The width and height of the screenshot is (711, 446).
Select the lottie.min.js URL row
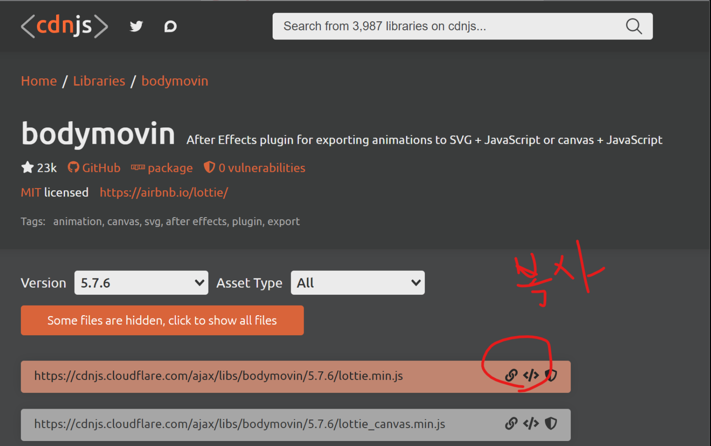pos(296,376)
